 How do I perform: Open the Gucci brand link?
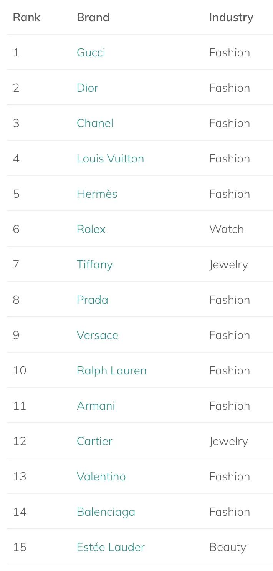pyautogui.click(x=91, y=53)
